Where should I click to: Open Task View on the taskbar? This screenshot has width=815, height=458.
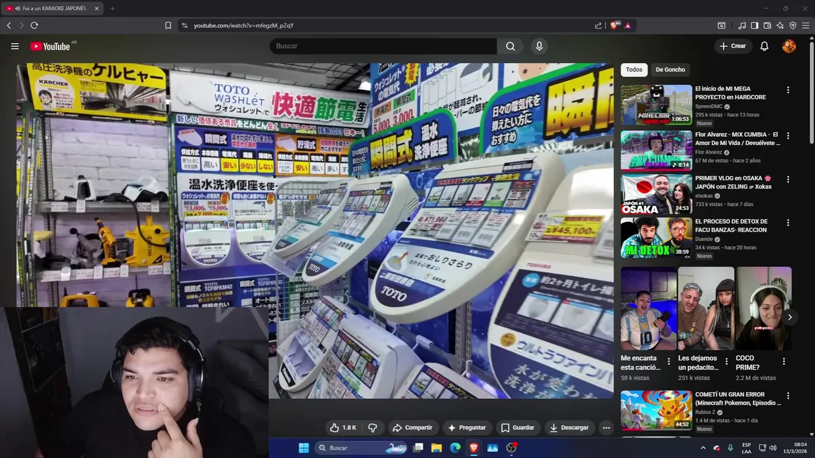click(418, 448)
